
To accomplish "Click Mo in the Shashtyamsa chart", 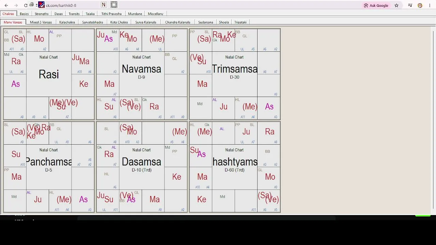I will pos(270,177).
